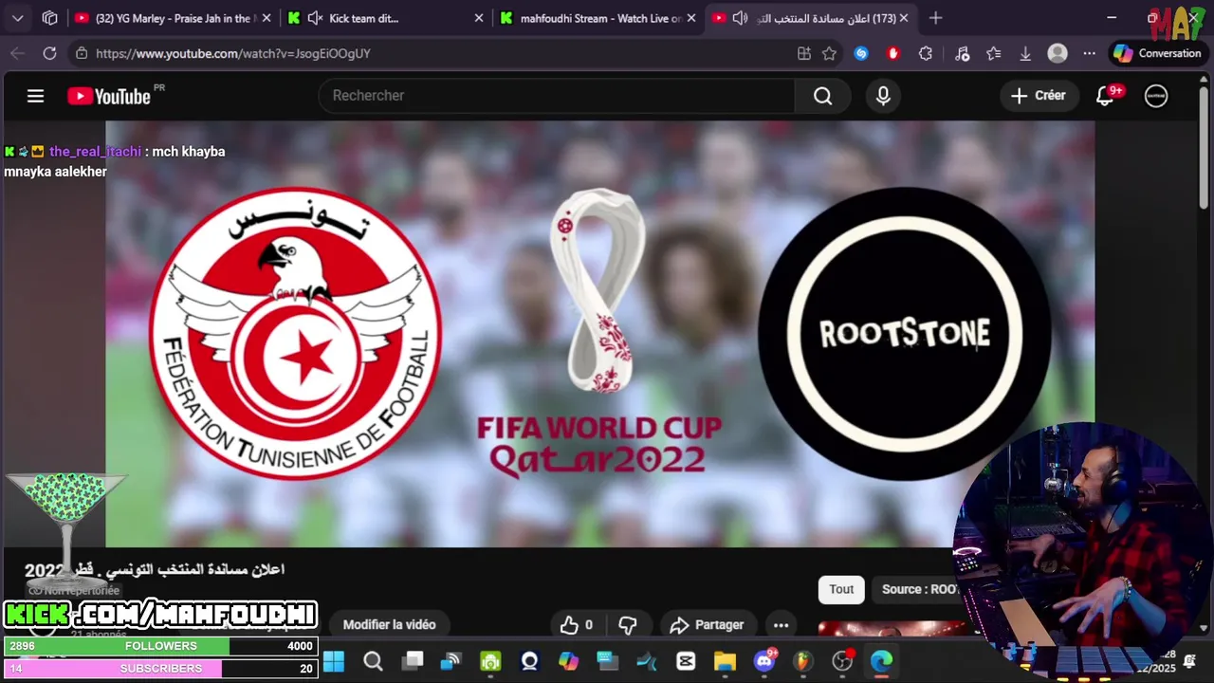Viewport: 1214px width, 683px height.
Task: Open File Explorer from the taskbar
Action: (725, 661)
